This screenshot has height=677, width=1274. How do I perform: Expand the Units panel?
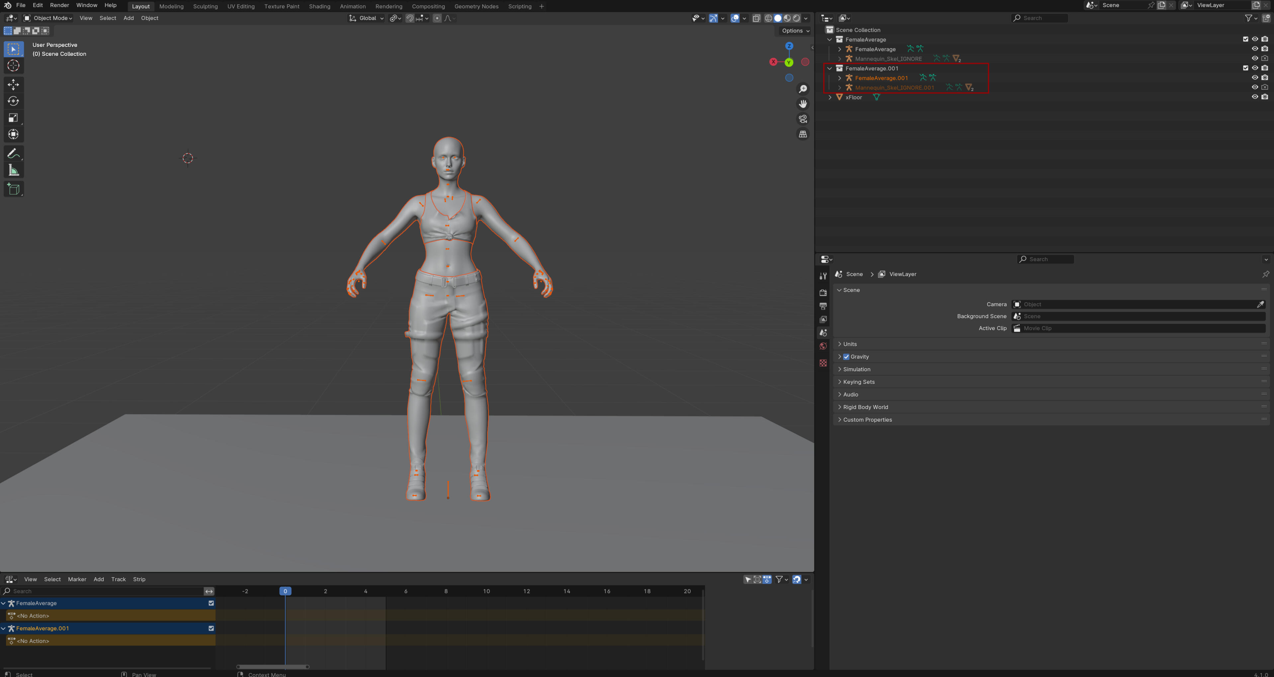[x=850, y=344]
